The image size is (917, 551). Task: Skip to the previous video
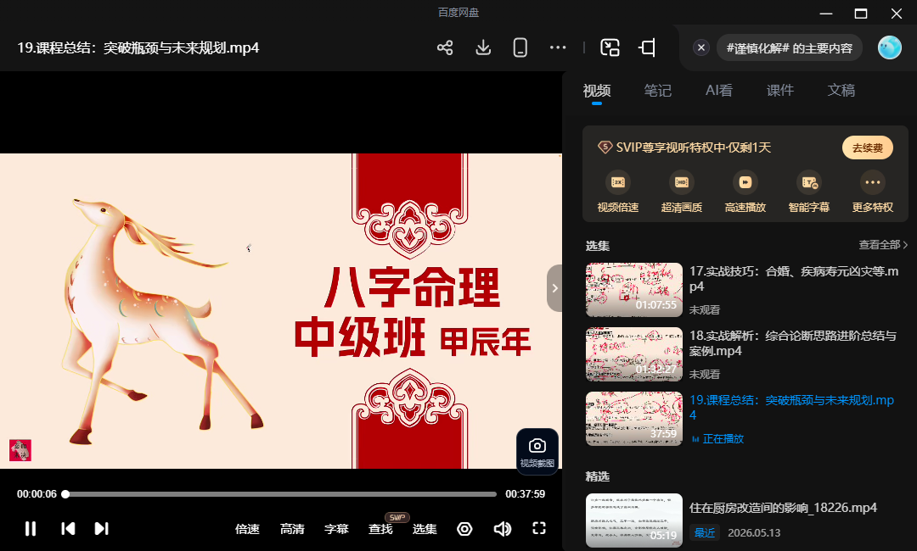pos(68,528)
